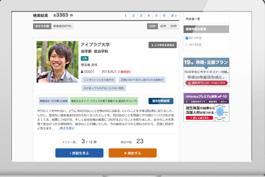Go to the next page with 次»
This screenshot has width=265, height=177.
click(x=174, y=16)
